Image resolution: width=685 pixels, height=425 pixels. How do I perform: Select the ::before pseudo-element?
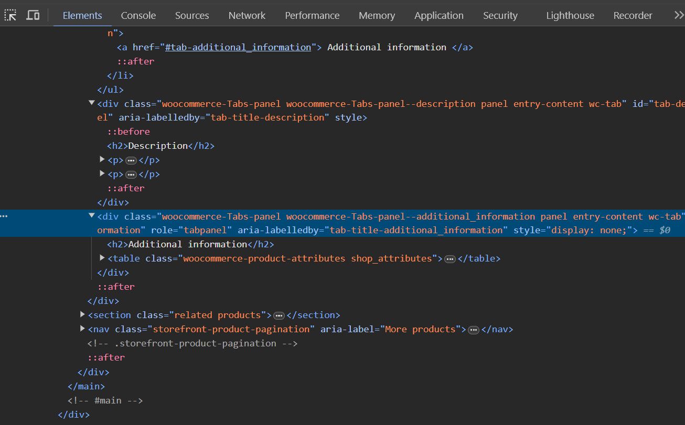click(129, 132)
